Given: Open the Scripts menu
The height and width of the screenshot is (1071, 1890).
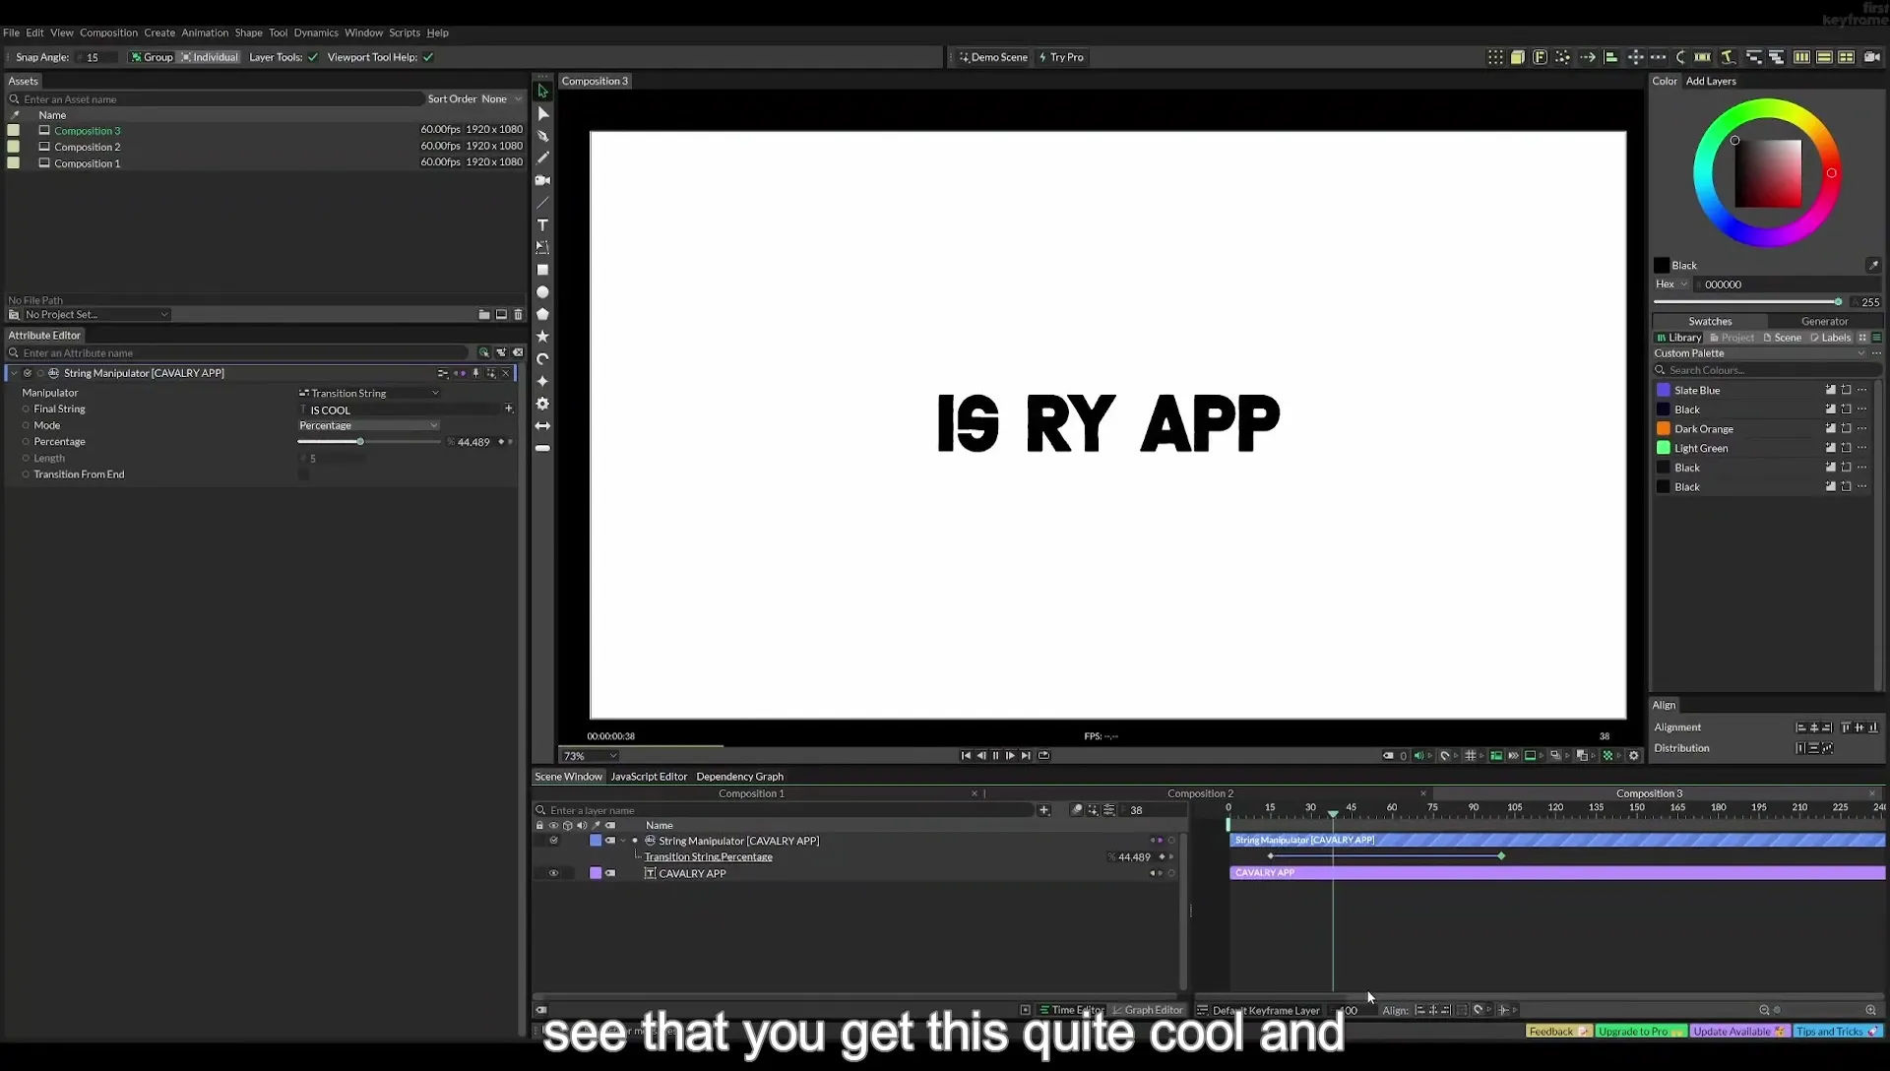Looking at the screenshot, I should (x=404, y=32).
